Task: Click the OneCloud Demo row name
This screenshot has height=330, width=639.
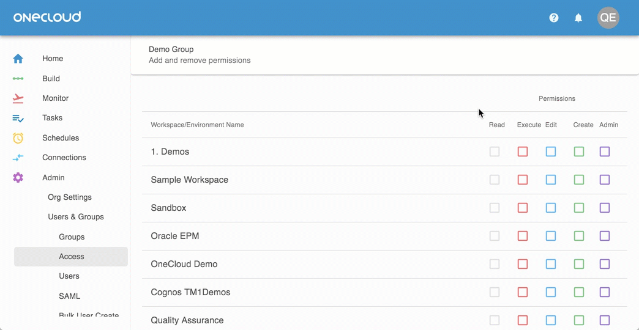Action: (184, 264)
